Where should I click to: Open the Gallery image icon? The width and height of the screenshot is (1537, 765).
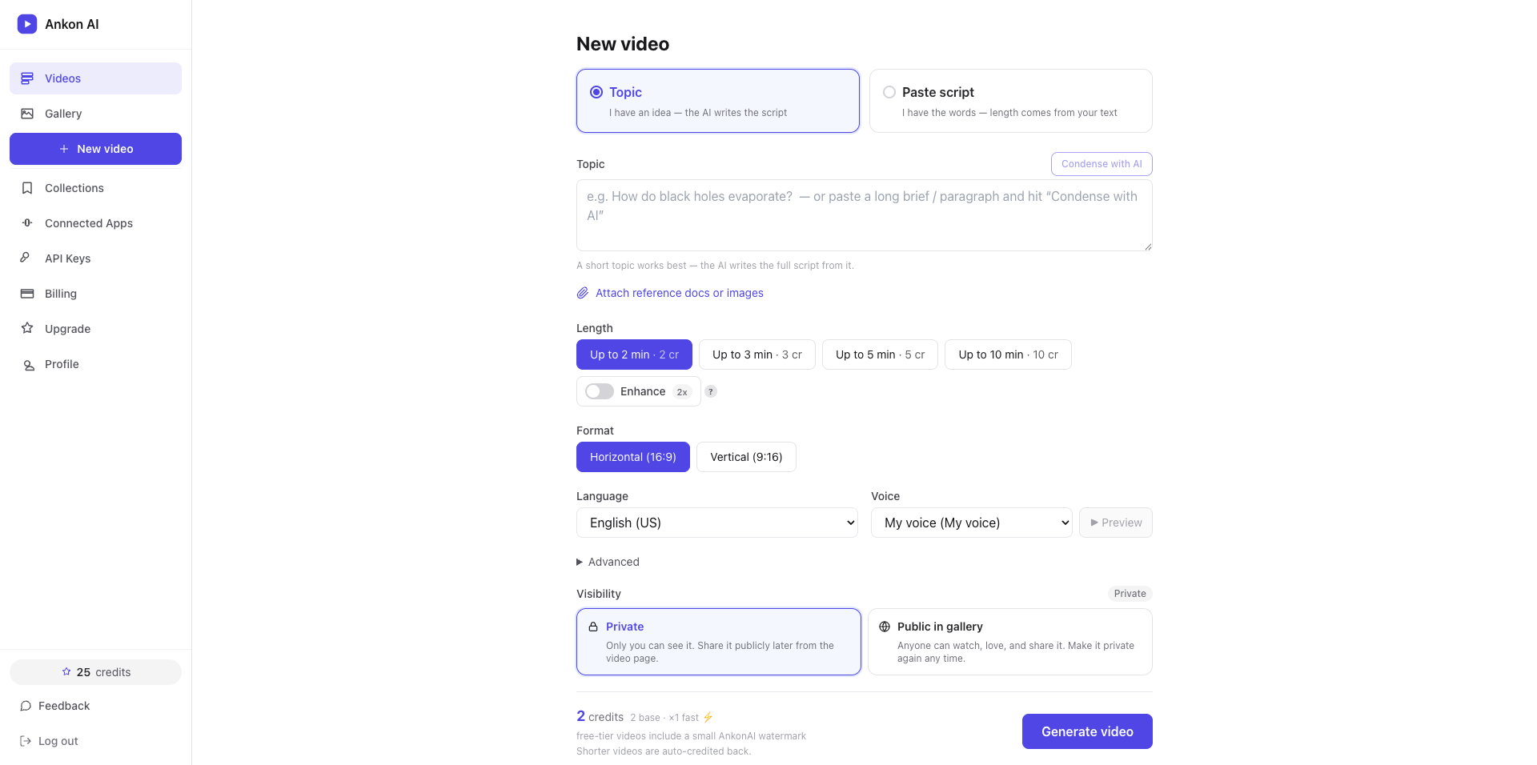[27, 114]
